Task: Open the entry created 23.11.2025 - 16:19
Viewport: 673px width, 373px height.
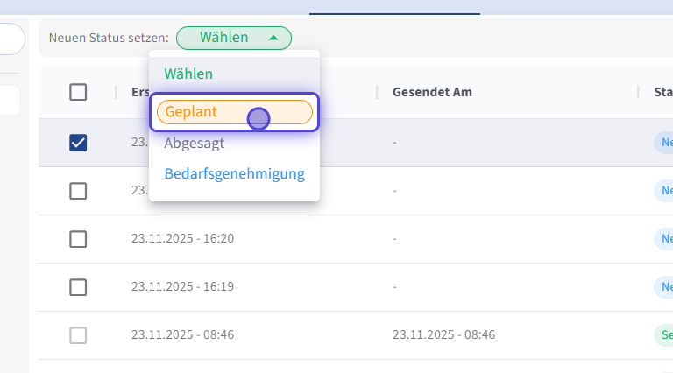Action: click(182, 286)
